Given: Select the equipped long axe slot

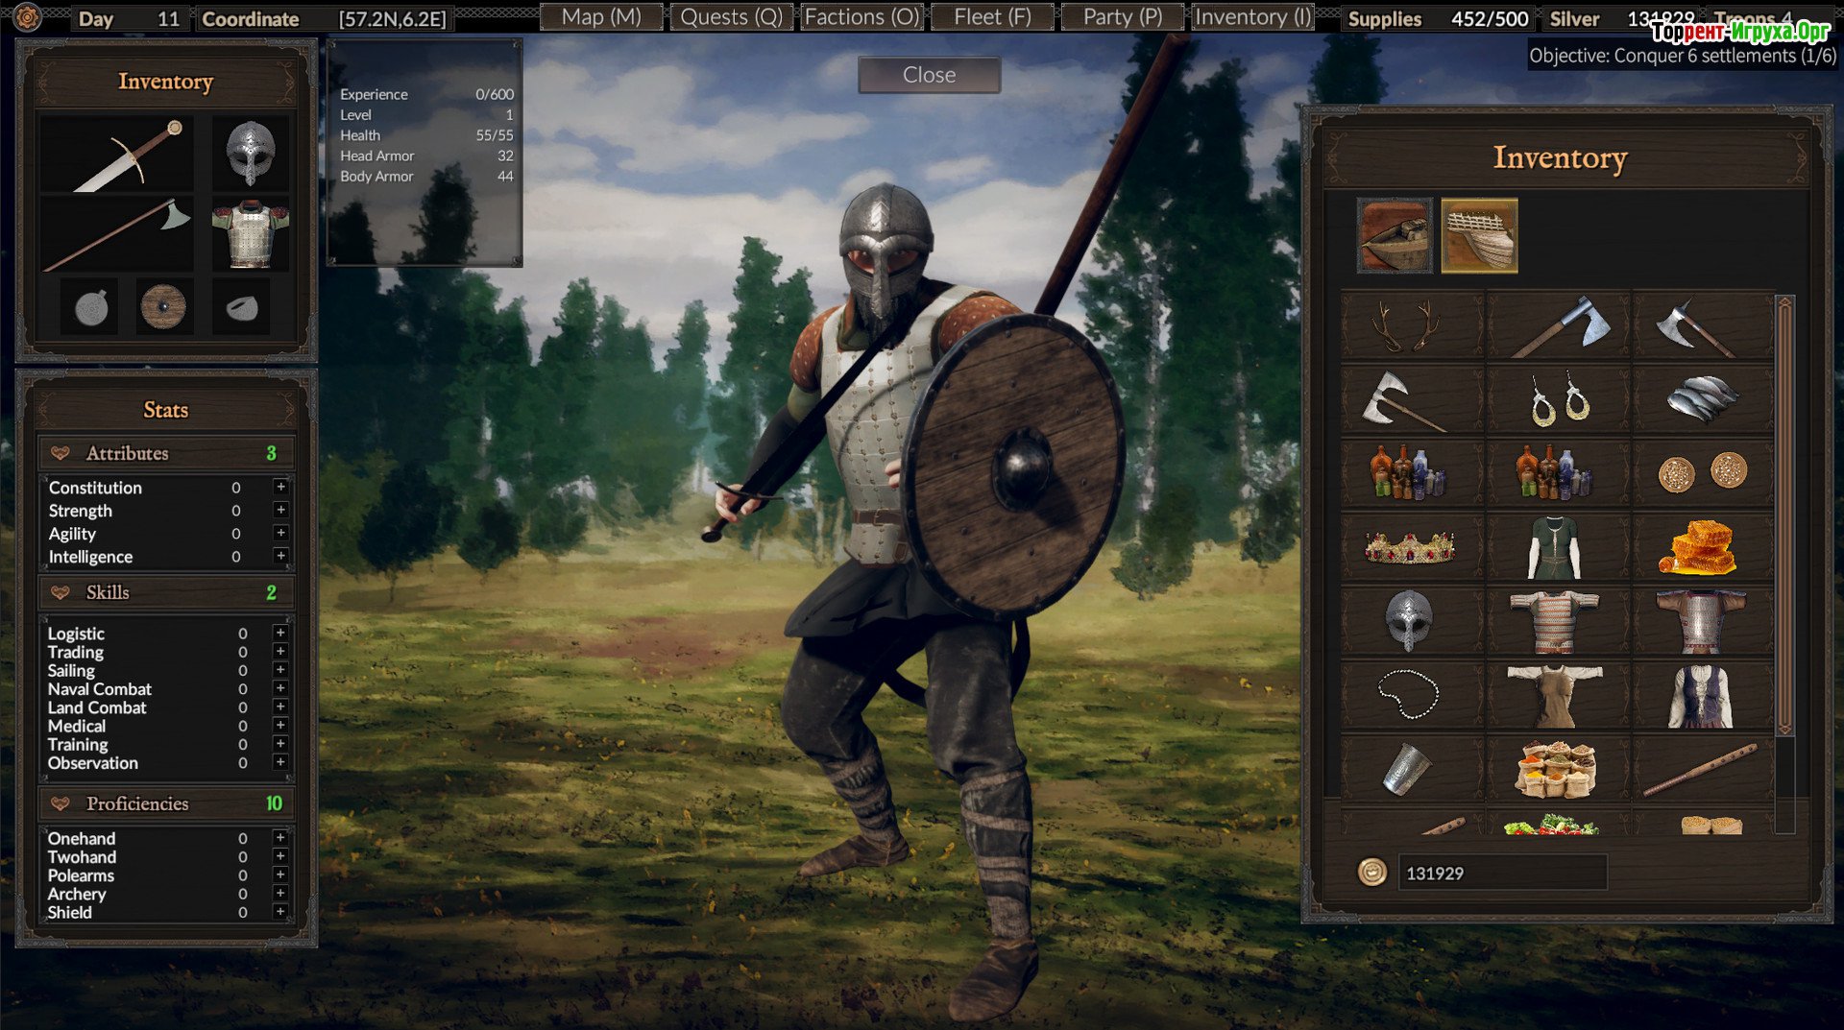Looking at the screenshot, I should click(x=117, y=234).
